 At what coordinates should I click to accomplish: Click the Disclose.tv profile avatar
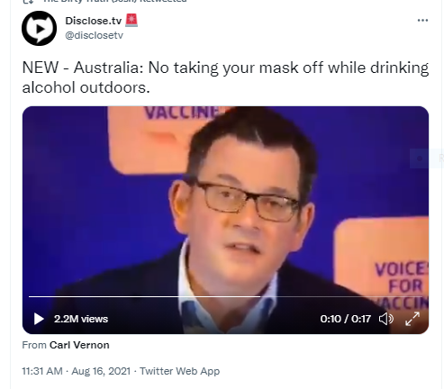point(39,28)
